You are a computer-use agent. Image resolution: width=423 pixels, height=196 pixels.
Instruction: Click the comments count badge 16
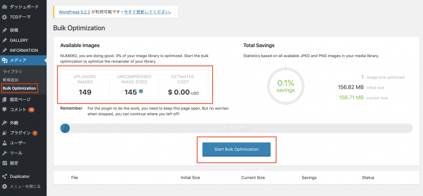point(31,110)
